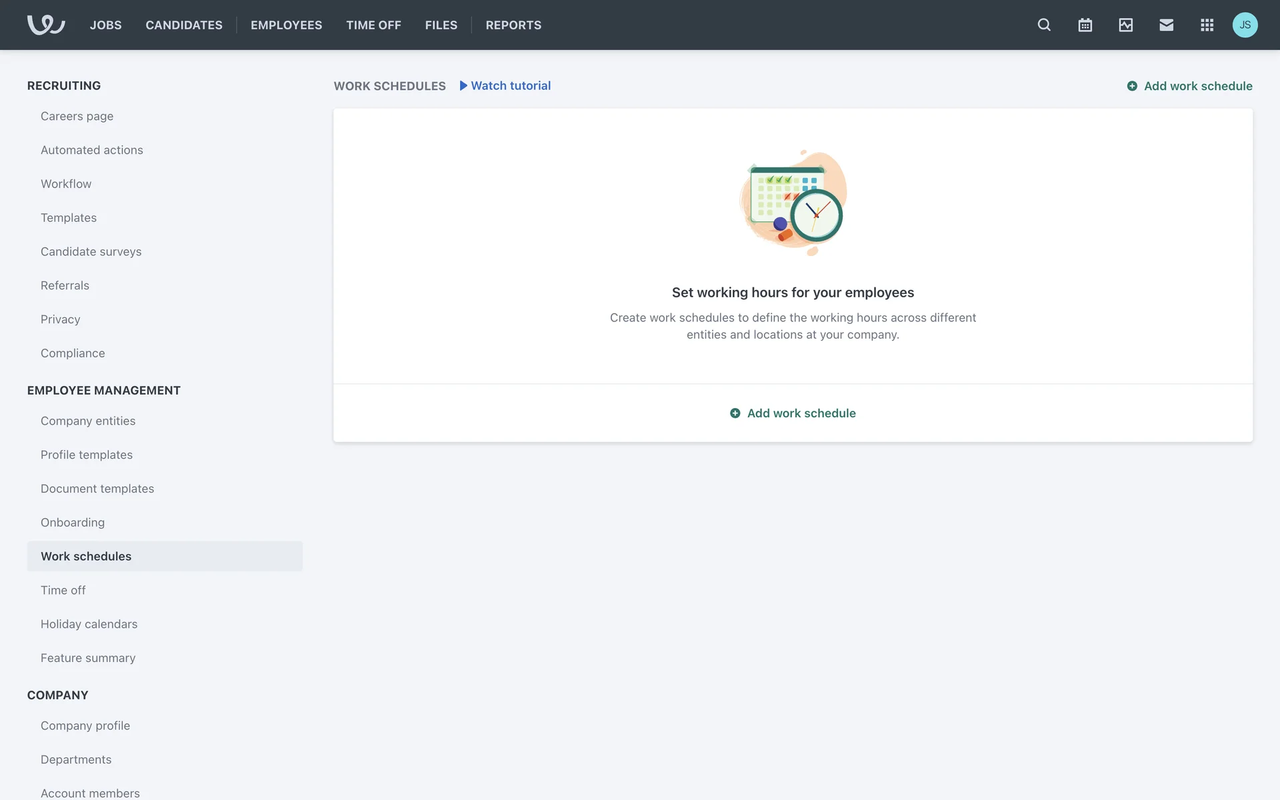The width and height of the screenshot is (1280, 800).
Task: Open the apps grid icon
Action: [x=1207, y=25]
